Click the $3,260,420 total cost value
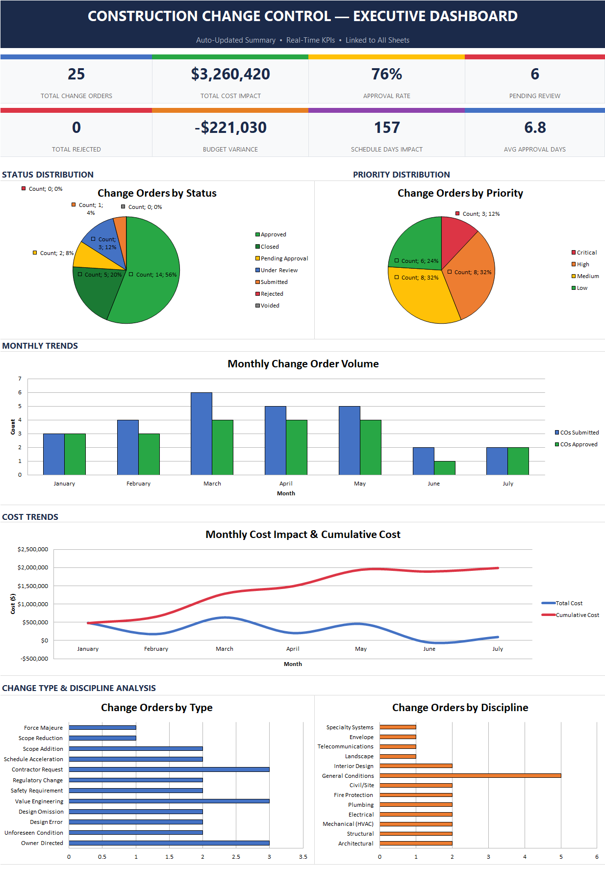 tap(230, 74)
